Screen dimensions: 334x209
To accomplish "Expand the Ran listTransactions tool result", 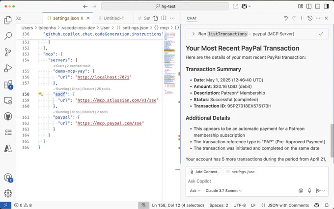I will [257, 34].
